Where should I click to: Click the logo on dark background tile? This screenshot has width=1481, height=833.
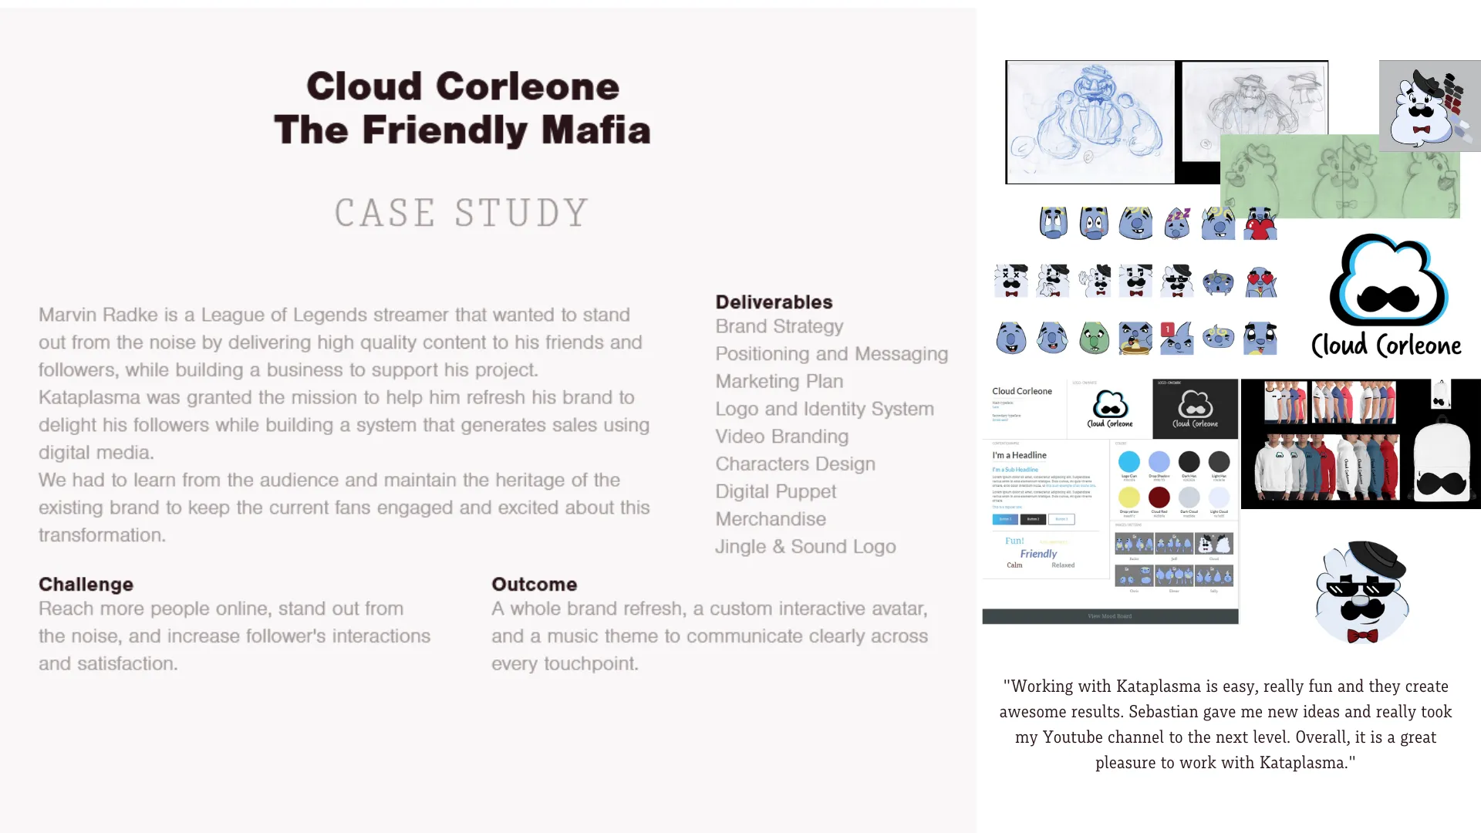pos(1196,409)
